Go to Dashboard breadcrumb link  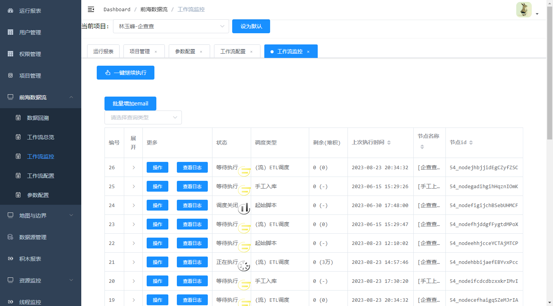pos(117,9)
